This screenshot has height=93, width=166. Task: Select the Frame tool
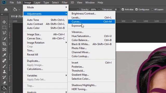(x=4, y=49)
